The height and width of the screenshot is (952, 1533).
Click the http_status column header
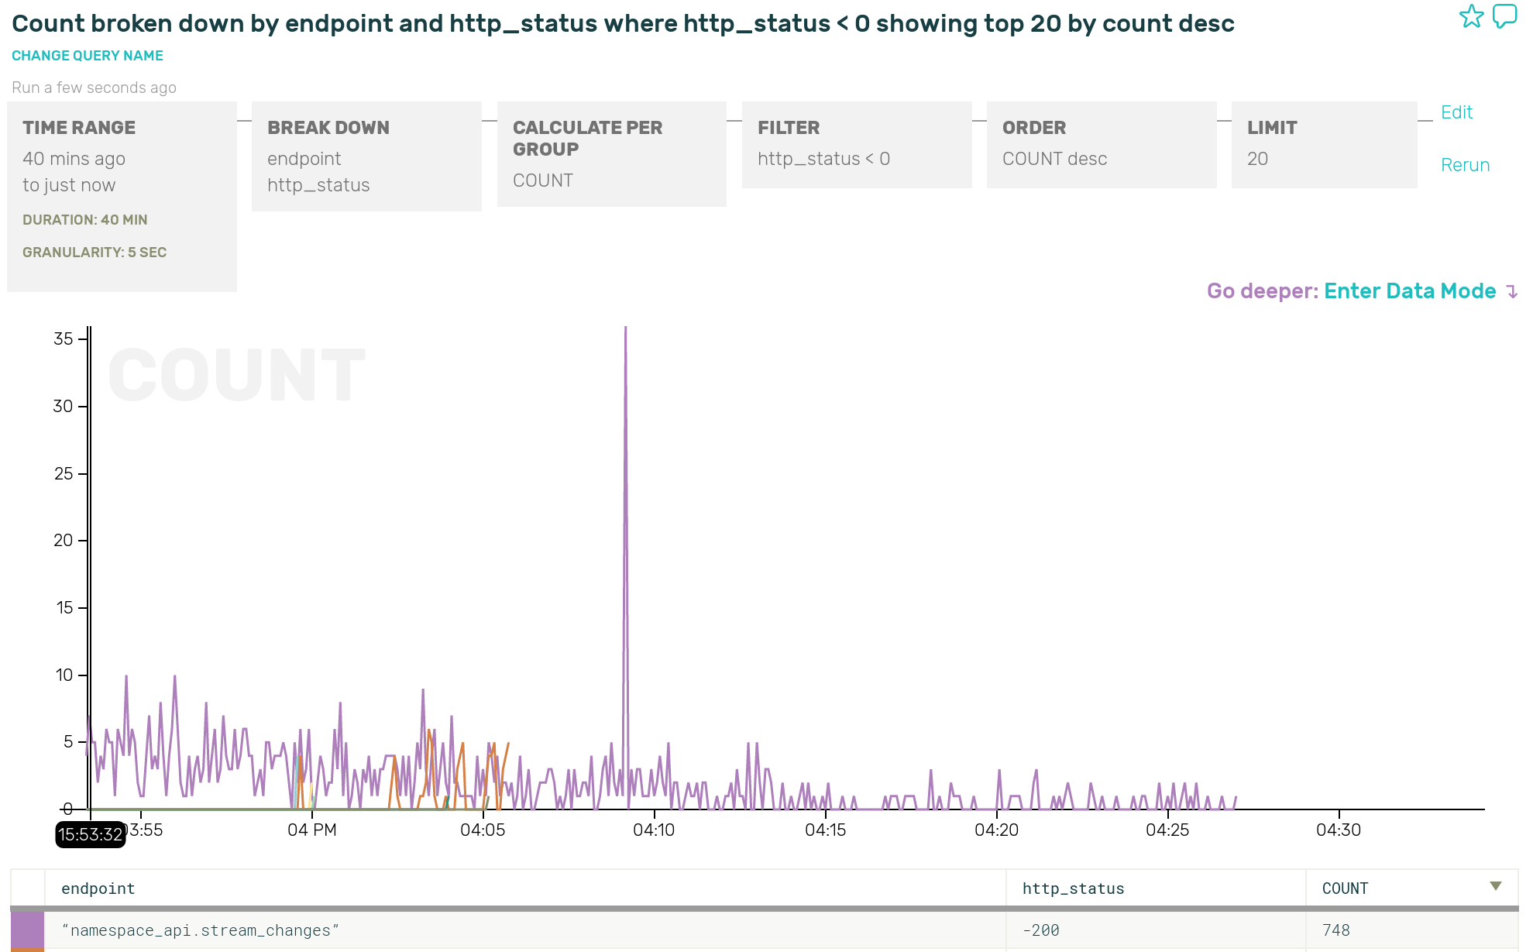[x=1073, y=888]
